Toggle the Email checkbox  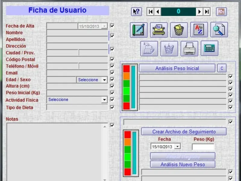pos(112,73)
